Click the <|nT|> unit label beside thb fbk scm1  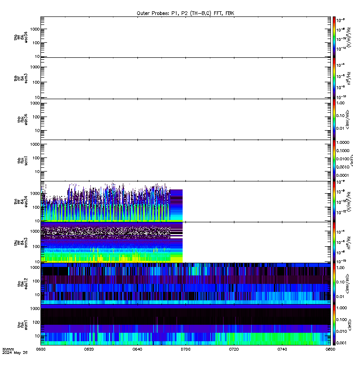pos(352,160)
